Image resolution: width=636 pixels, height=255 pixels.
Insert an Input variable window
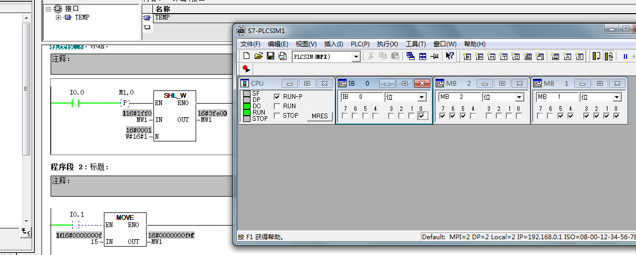click(467, 56)
